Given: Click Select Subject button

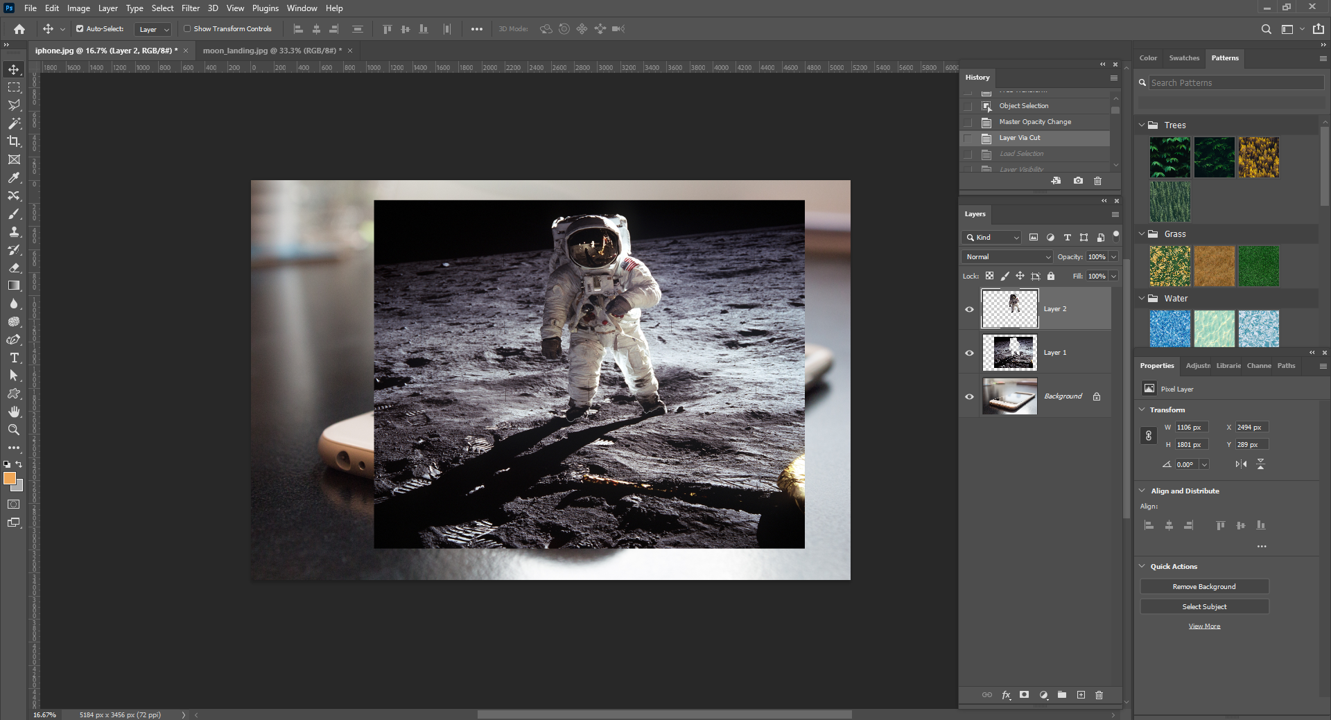Looking at the screenshot, I should [x=1204, y=607].
